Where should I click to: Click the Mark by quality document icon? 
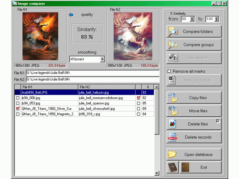[172, 80]
